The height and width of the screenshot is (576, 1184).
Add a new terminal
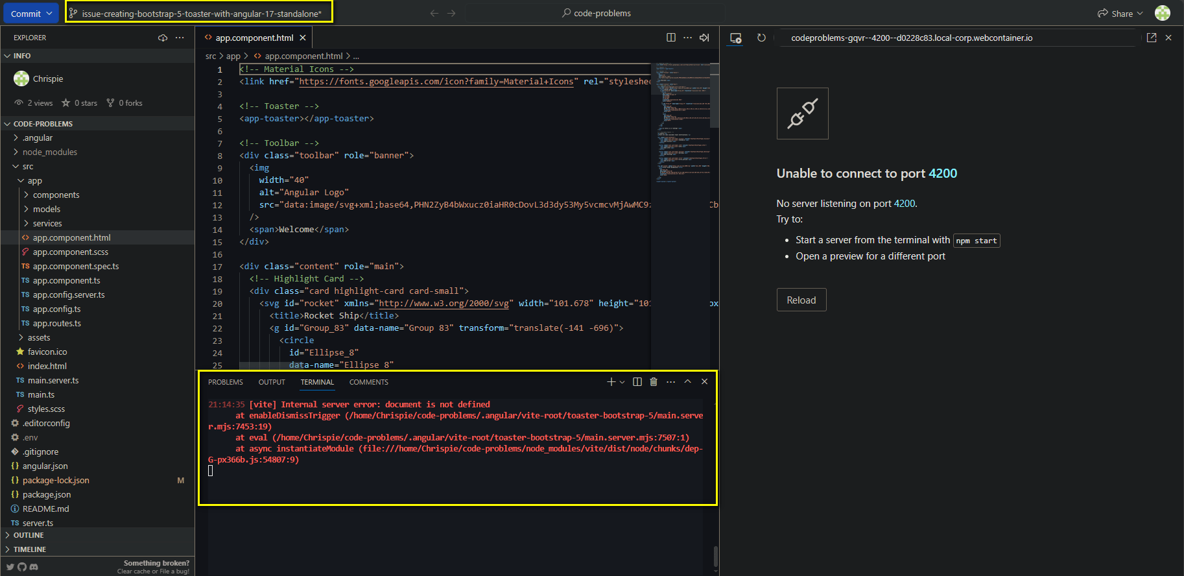pyautogui.click(x=611, y=382)
